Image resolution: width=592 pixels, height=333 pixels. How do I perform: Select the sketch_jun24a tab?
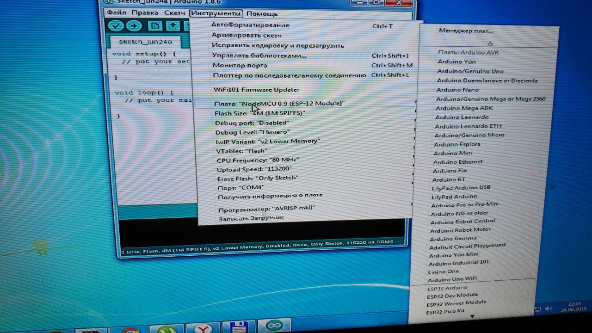145,42
